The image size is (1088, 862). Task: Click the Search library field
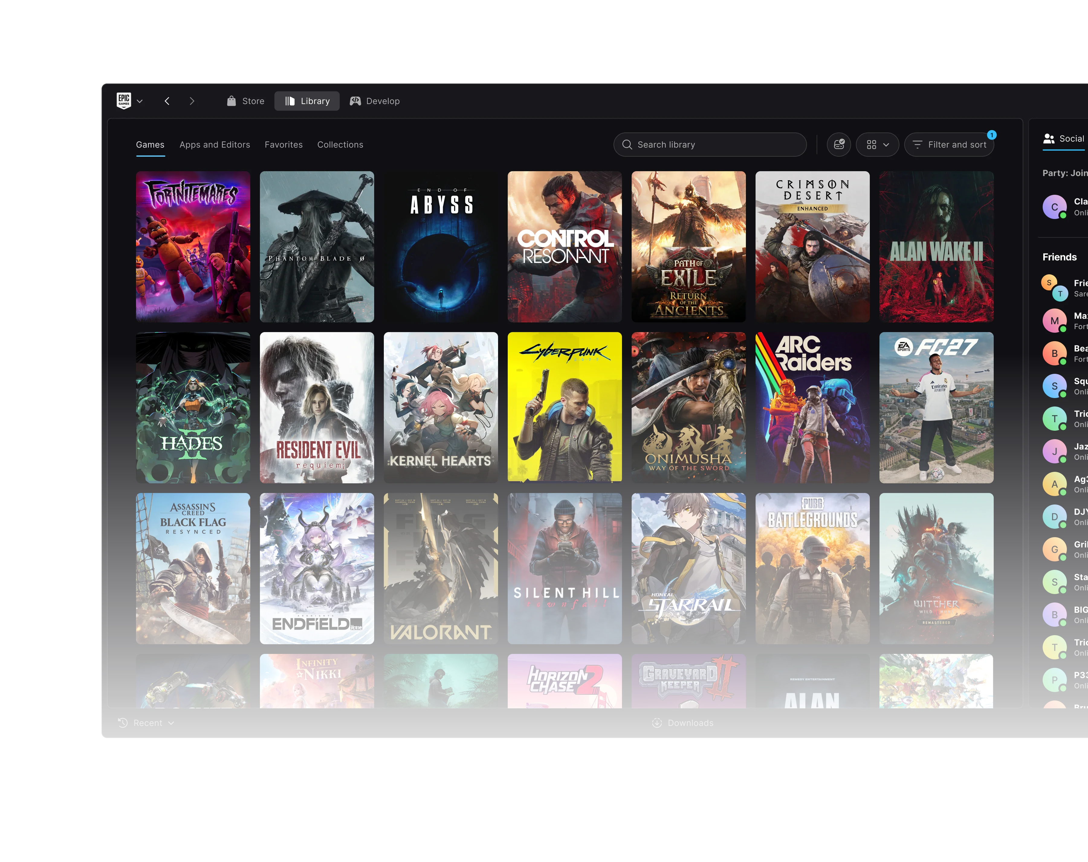tap(710, 144)
